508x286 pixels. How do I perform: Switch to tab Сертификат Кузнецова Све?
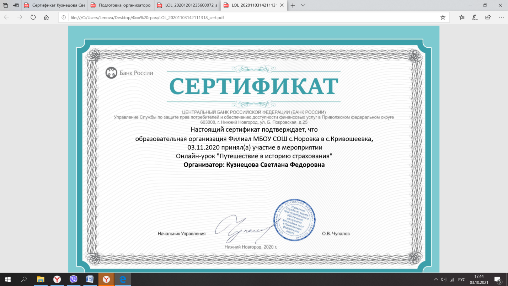click(x=54, y=5)
